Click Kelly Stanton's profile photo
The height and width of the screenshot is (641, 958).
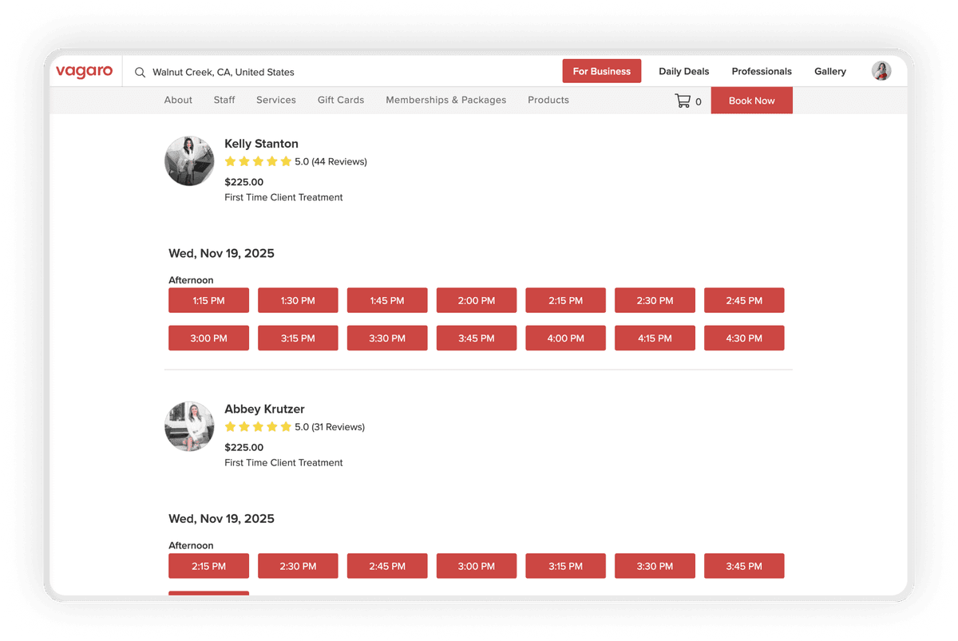(189, 160)
